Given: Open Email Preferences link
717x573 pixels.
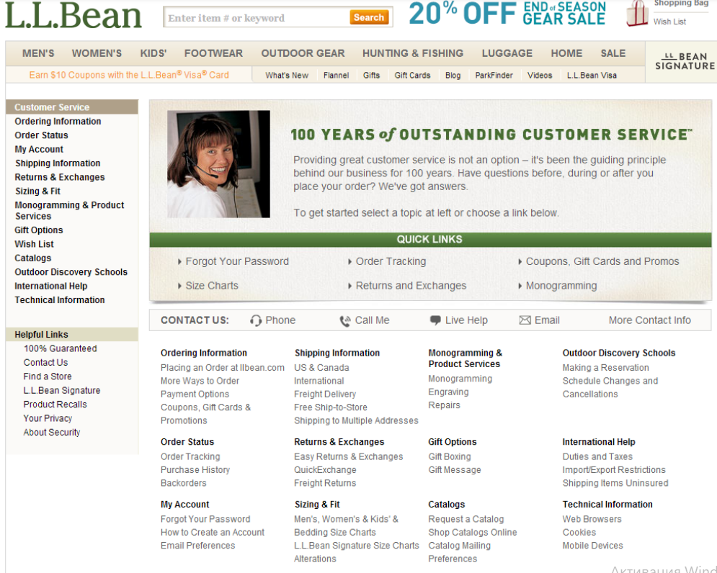Looking at the screenshot, I should tap(197, 546).
